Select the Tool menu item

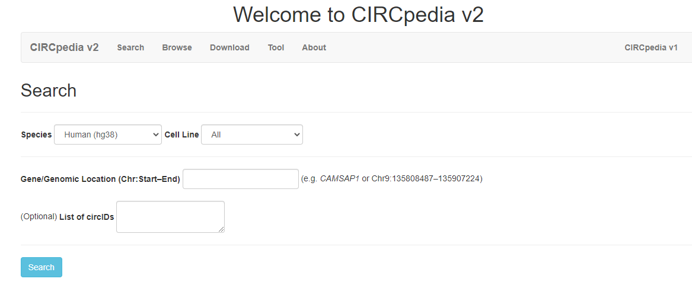tap(276, 47)
